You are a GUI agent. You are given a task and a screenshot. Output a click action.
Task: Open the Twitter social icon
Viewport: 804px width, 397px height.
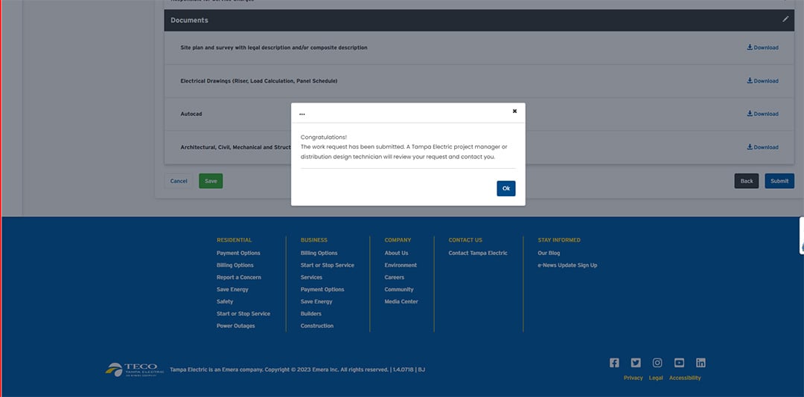tap(636, 363)
